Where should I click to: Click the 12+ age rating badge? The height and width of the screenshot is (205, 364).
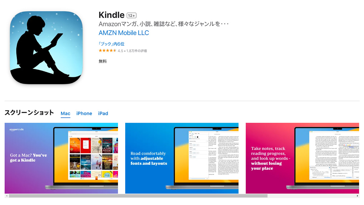(131, 15)
